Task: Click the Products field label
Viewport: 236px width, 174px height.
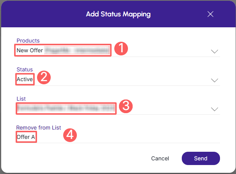Action: coord(28,41)
